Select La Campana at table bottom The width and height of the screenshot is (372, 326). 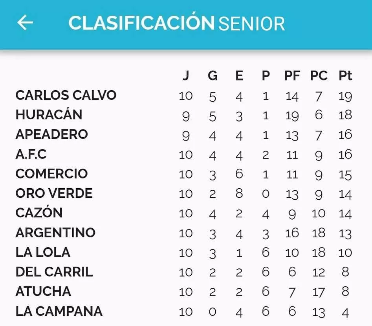(59, 311)
